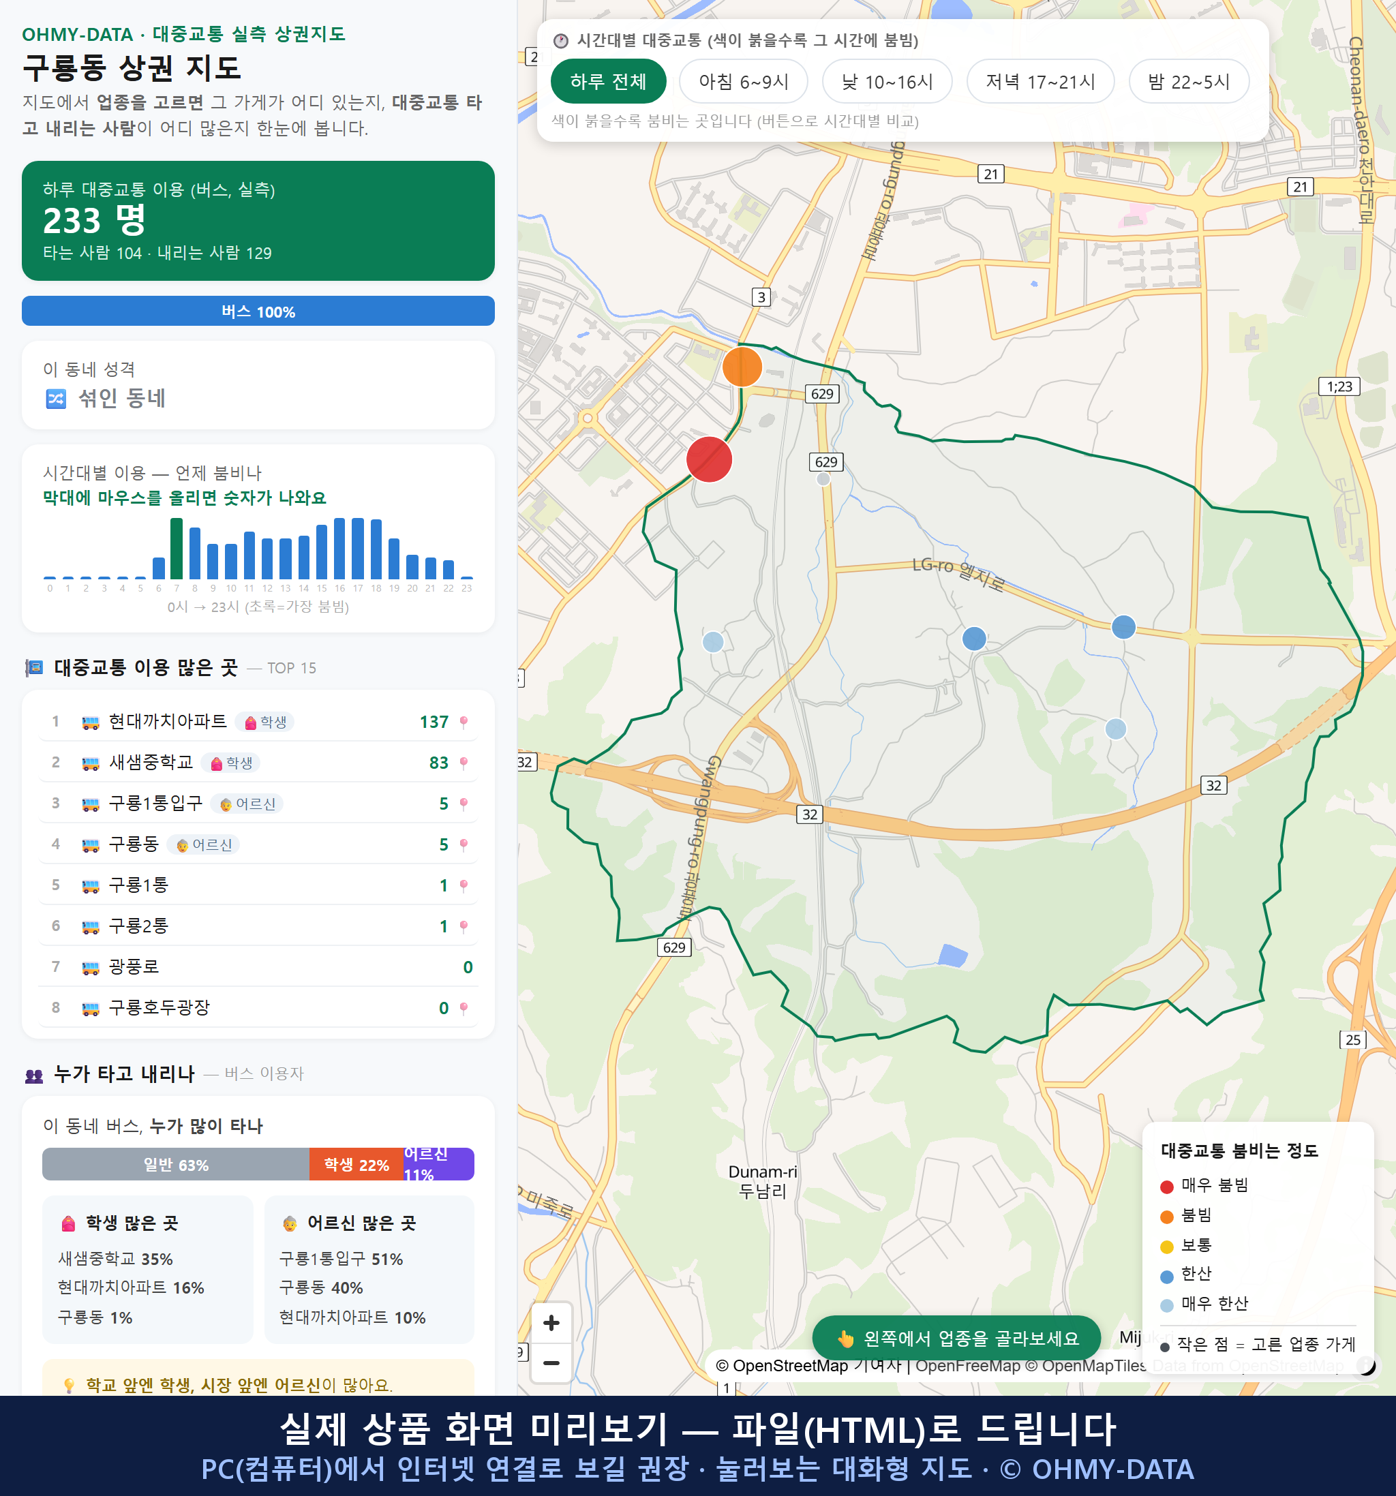Zoom in the map with plus button
Viewport: 1396px width, 1496px height.
[x=551, y=1323]
